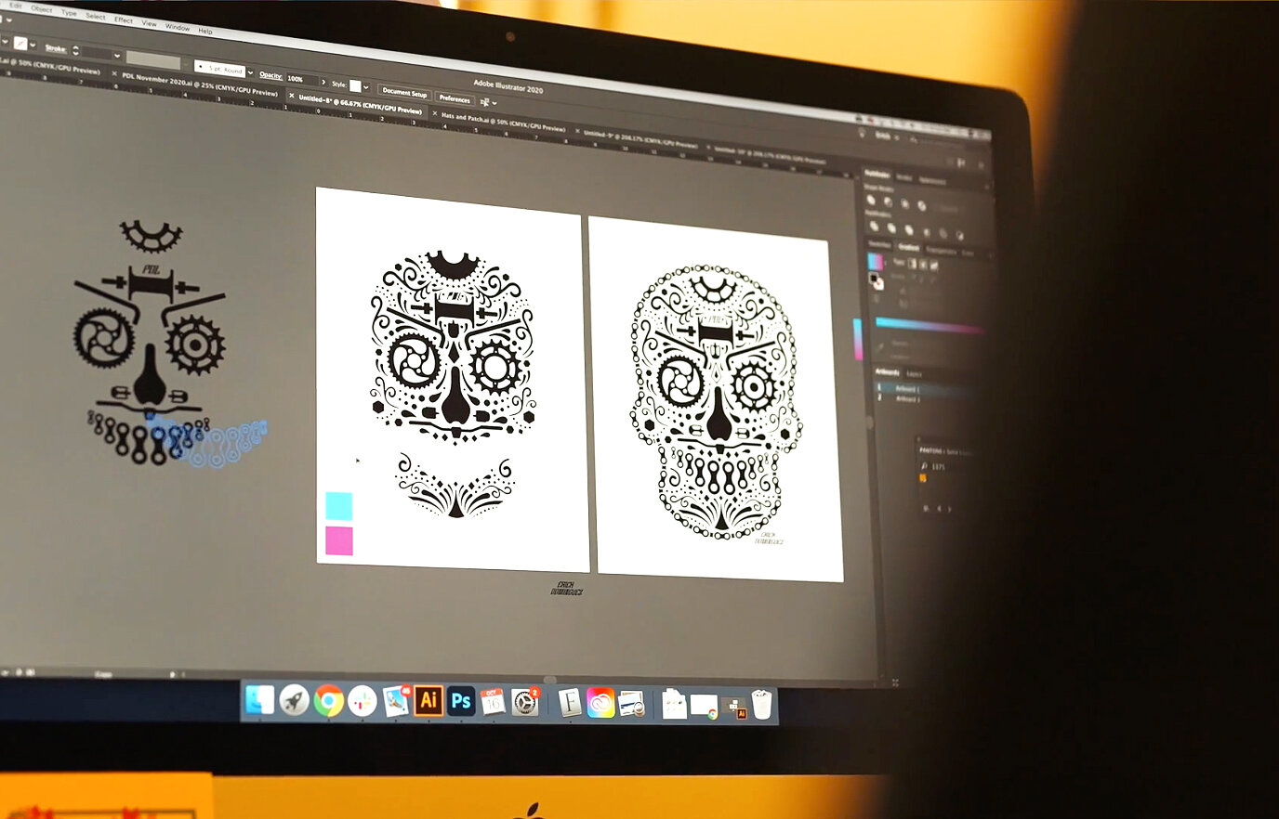Click the cyan-to-magenta gradient slider bar
Screen dimensions: 1279x819
[930, 325]
